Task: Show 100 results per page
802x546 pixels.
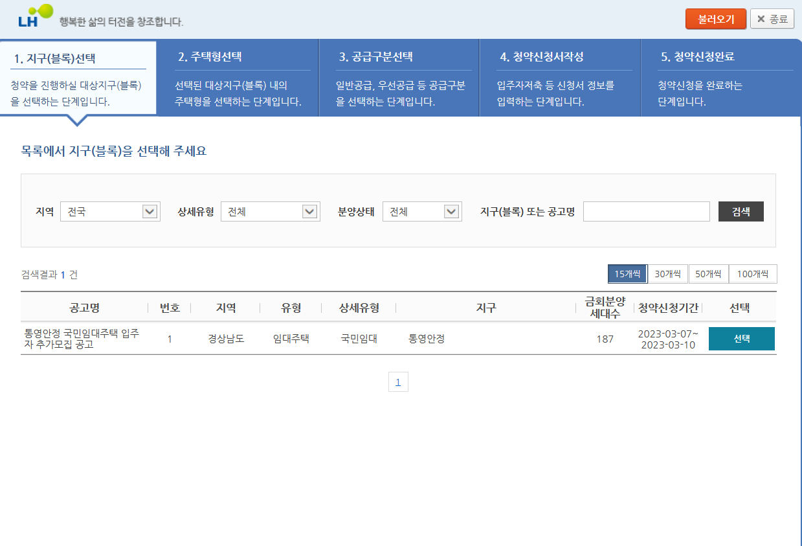Action: 753,273
